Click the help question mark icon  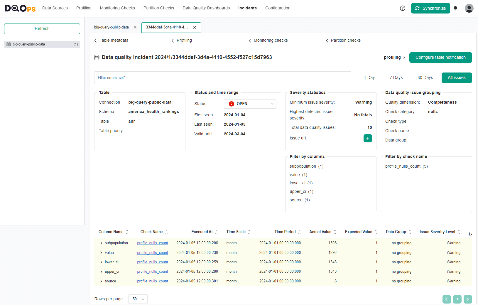(x=403, y=8)
